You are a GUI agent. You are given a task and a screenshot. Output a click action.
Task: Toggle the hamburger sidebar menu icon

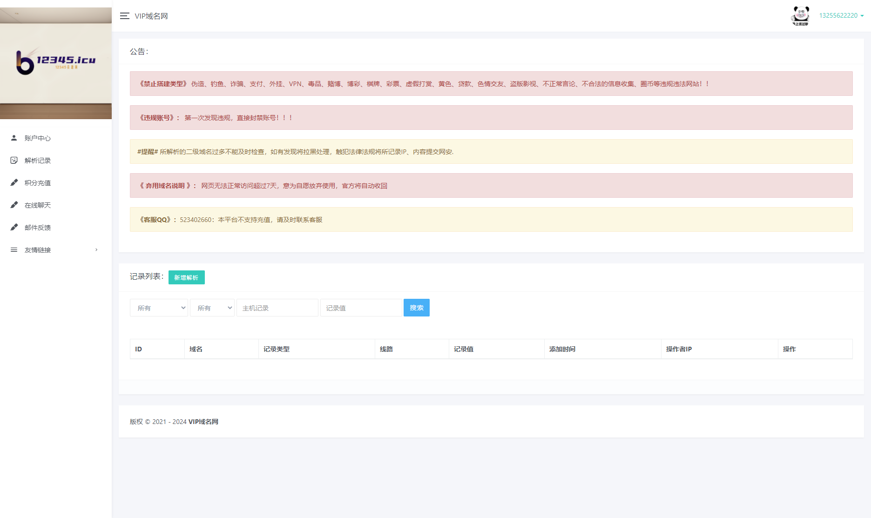click(124, 16)
